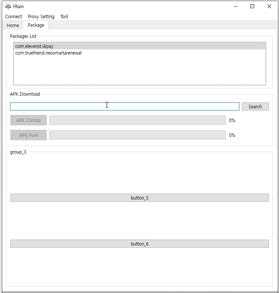Screen dimensions: 279x293
Task: Select com.elevenst.skpay in packages list
Action: [140, 46]
